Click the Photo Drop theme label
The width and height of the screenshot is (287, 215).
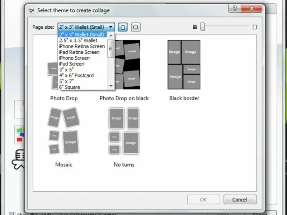pyautogui.click(x=64, y=98)
